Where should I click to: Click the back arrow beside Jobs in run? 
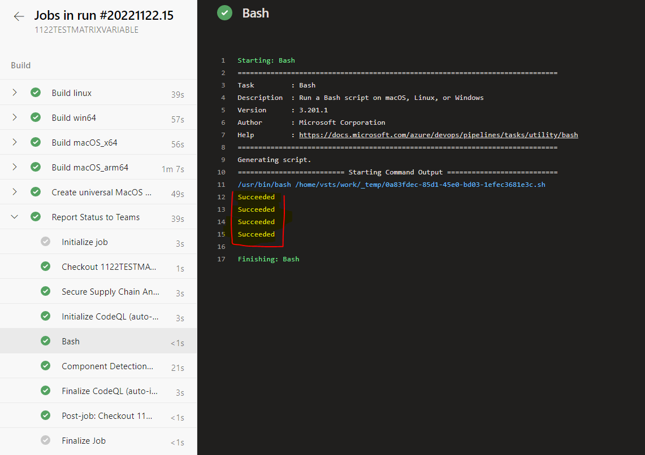coord(19,16)
